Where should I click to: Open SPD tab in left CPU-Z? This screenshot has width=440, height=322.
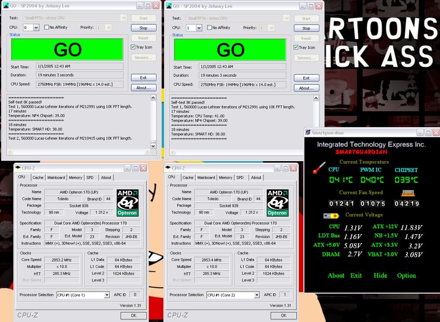[x=90, y=178]
